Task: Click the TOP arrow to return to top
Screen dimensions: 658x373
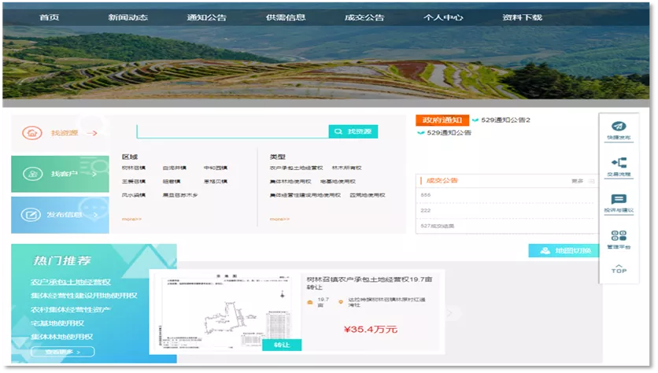Action: pos(619,269)
